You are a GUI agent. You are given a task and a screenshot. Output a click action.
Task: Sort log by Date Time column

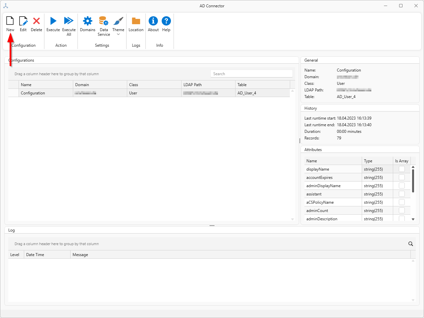coord(47,255)
